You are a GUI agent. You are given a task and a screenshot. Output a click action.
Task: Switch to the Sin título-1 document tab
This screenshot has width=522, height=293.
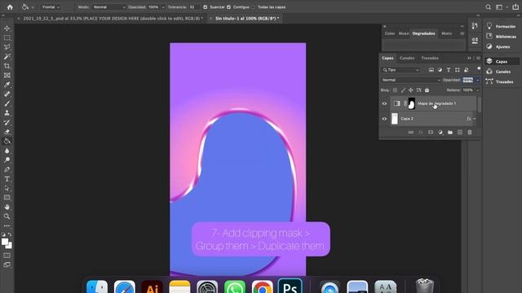click(x=247, y=19)
